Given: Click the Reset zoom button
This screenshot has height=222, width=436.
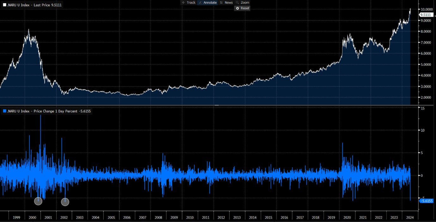Looking at the screenshot, I should pos(243,8).
